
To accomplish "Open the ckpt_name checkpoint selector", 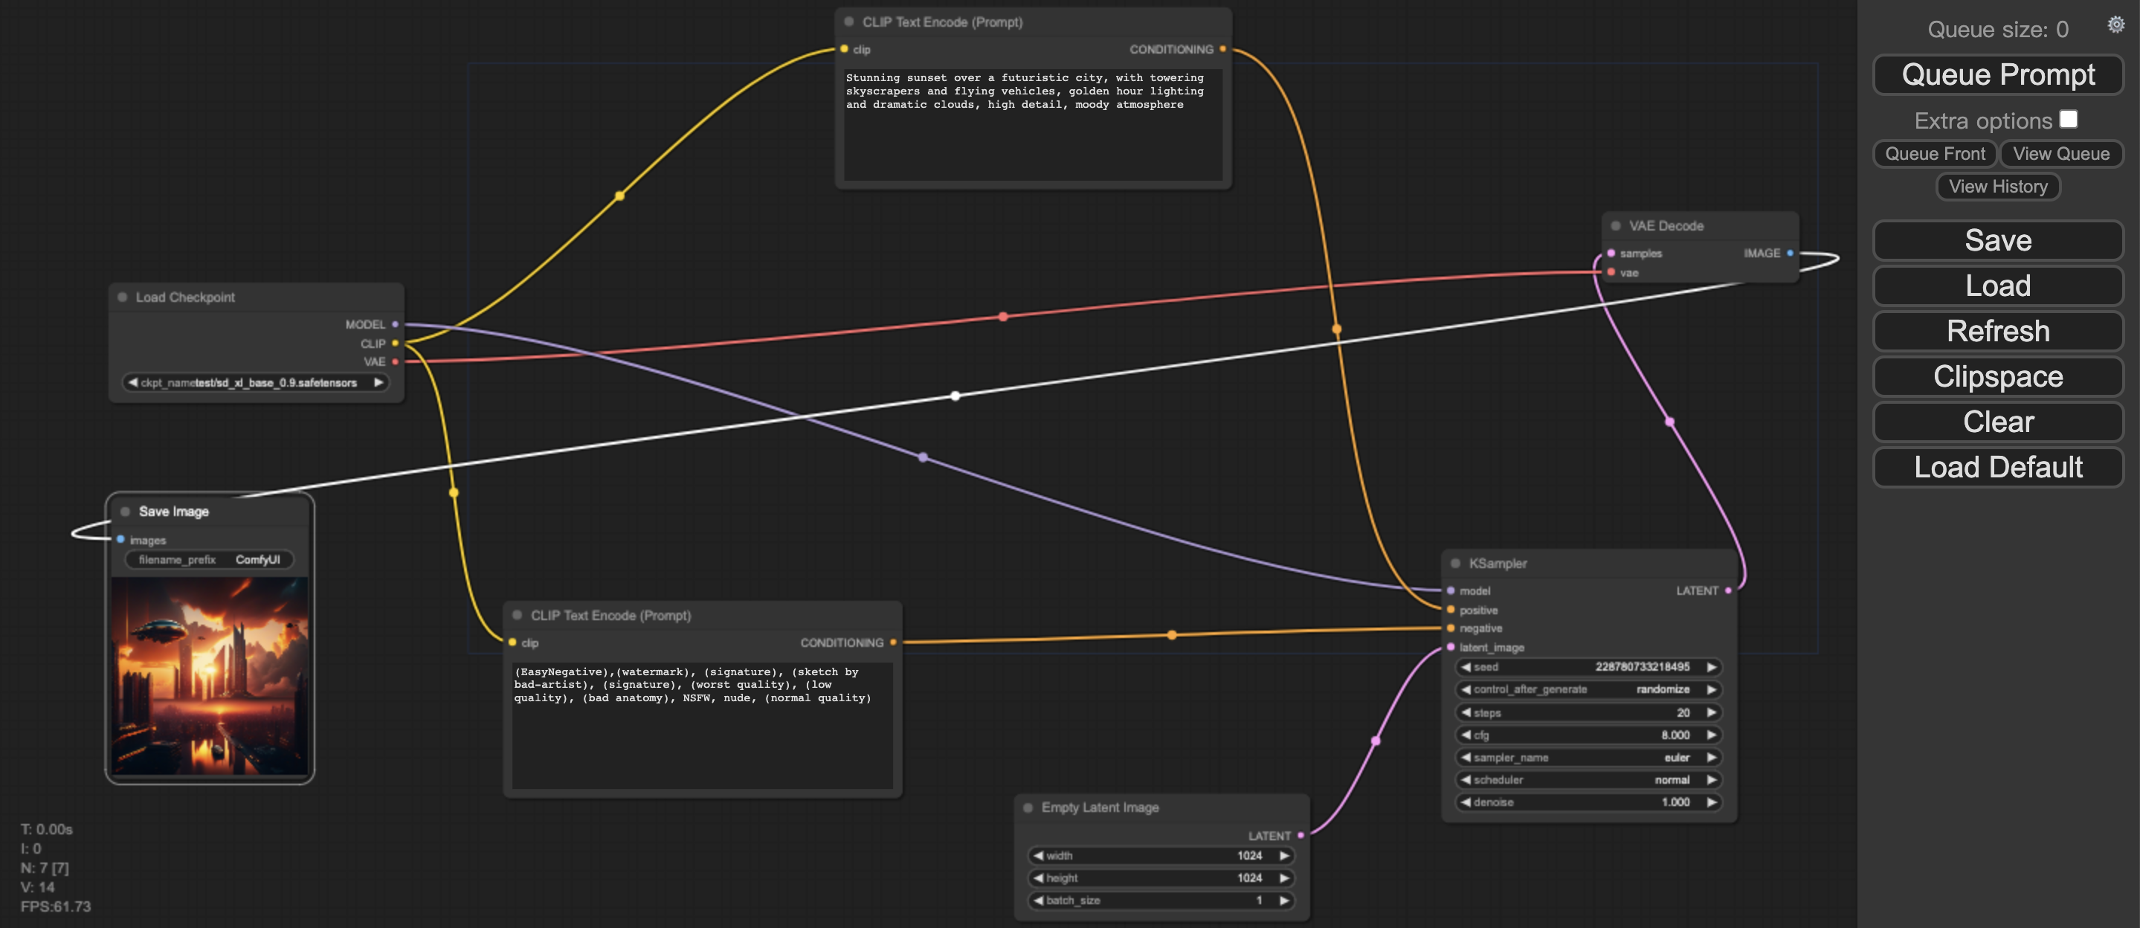I will (x=255, y=383).
